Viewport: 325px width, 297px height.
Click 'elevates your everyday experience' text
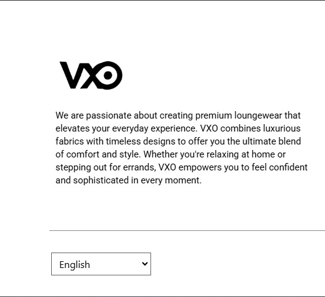pyautogui.click(x=126, y=128)
